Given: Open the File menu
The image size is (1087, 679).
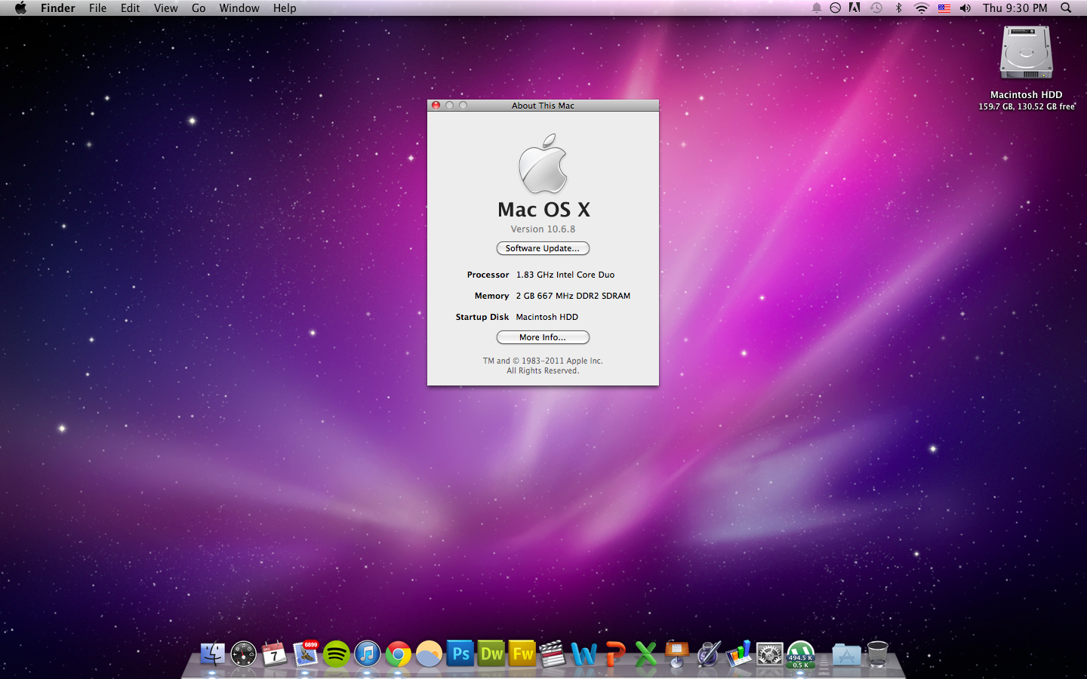Looking at the screenshot, I should click(x=97, y=8).
